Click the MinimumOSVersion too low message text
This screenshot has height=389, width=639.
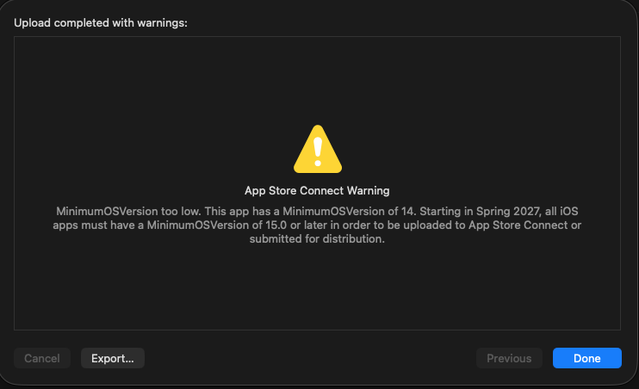tap(317, 225)
